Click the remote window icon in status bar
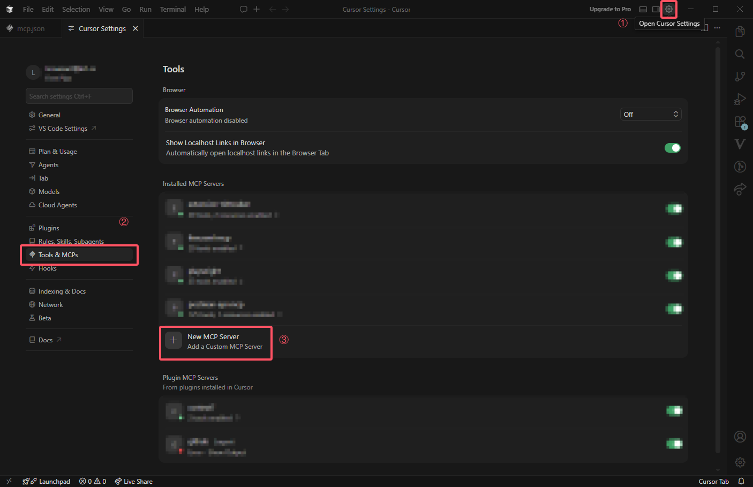Viewport: 753px width, 487px height. click(x=9, y=481)
